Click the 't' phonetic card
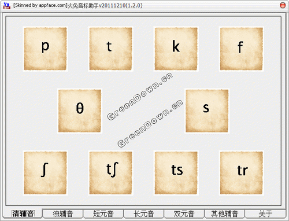The image size is (289, 221). tap(110, 49)
